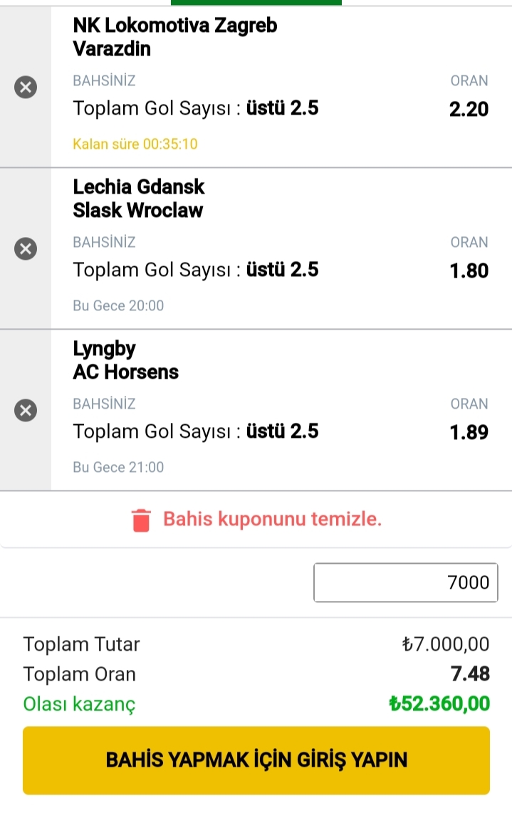Click the Toplam Tutar amount ₺7.000,00

446,644
